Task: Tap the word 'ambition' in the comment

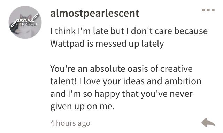Action: click(183, 81)
